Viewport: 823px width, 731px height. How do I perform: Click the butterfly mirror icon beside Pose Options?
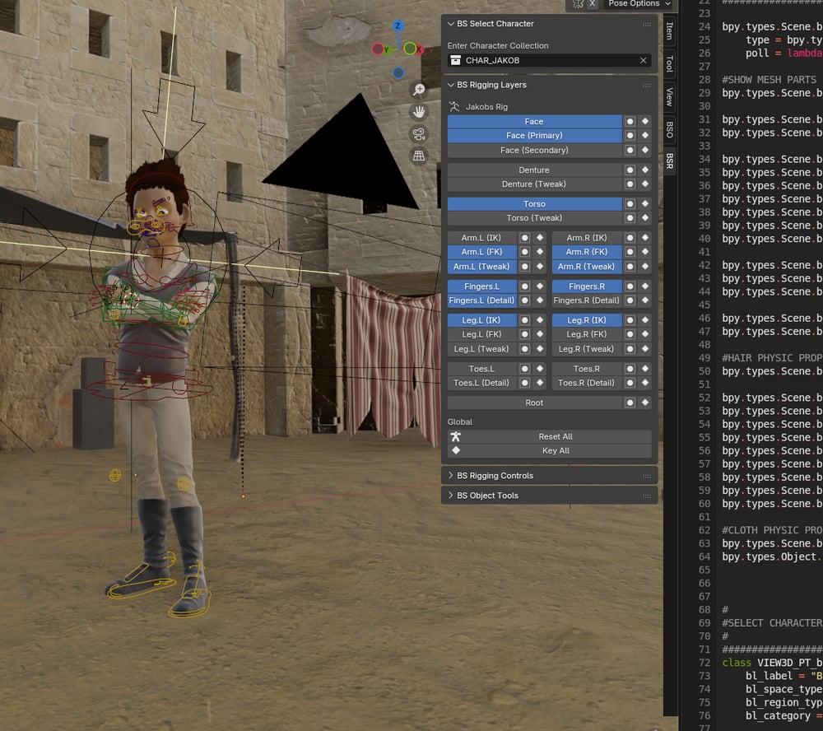click(578, 3)
